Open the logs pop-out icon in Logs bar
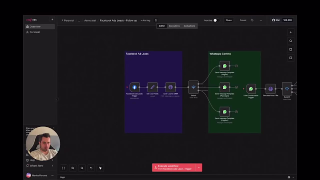This screenshot has width=320, height=180. point(289,177)
